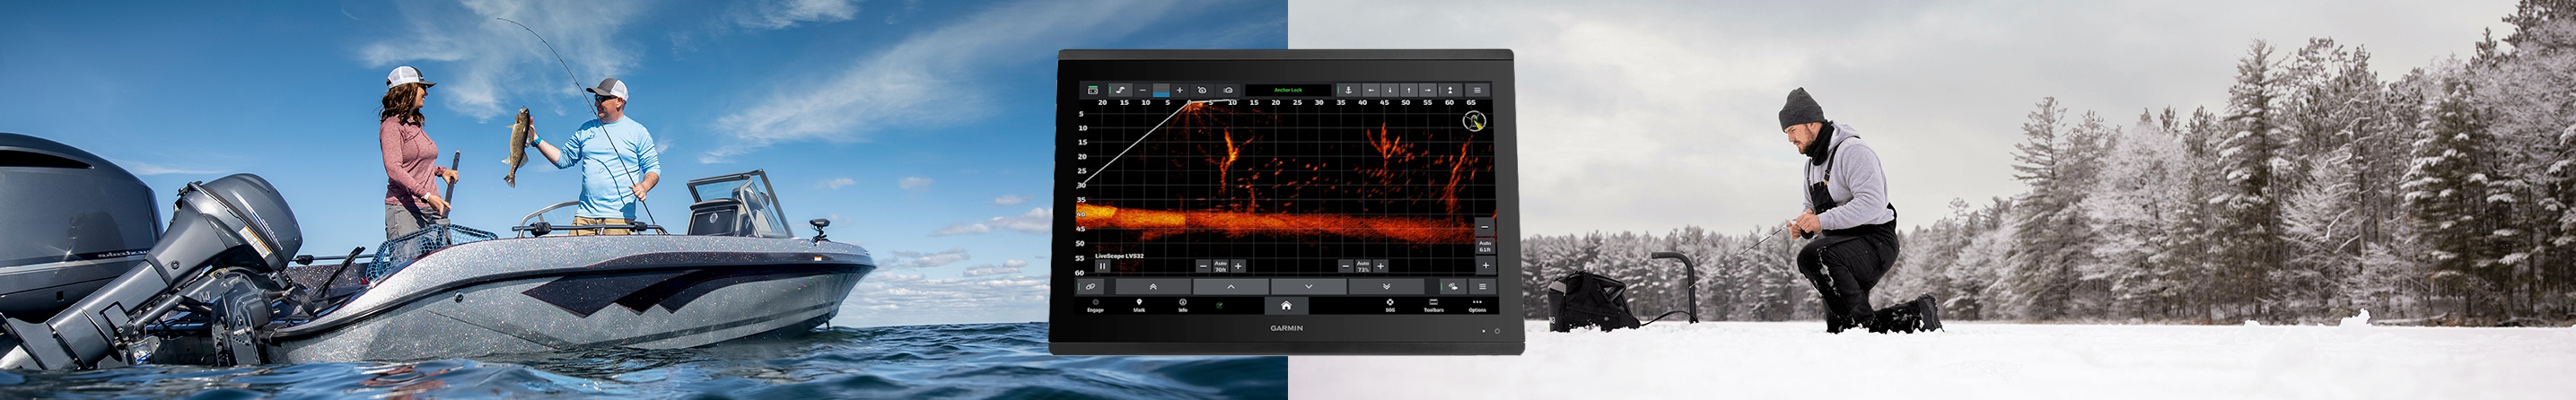Open the Info icon
Screen dimensions: 2576x400
(x=1182, y=304)
